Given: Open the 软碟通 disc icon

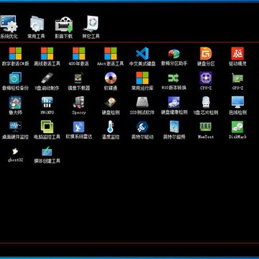Looking at the screenshot, I should click(x=111, y=81).
